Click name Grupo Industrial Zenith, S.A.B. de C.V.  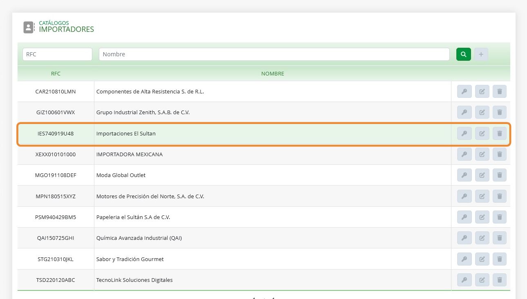point(143,112)
